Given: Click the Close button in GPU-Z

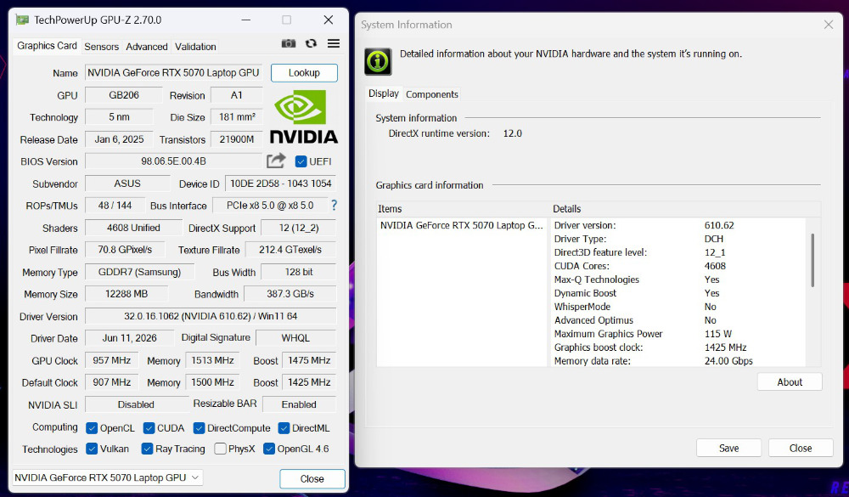Looking at the screenshot, I should tap(312, 479).
